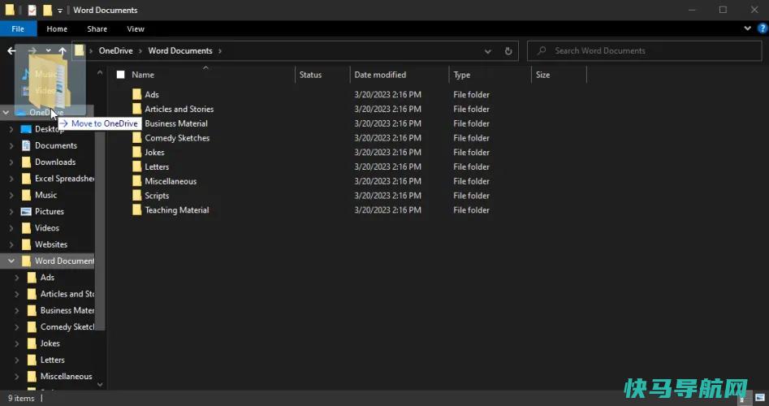
Task: Click the navigation pane scroll up arrow
Action: point(100,72)
